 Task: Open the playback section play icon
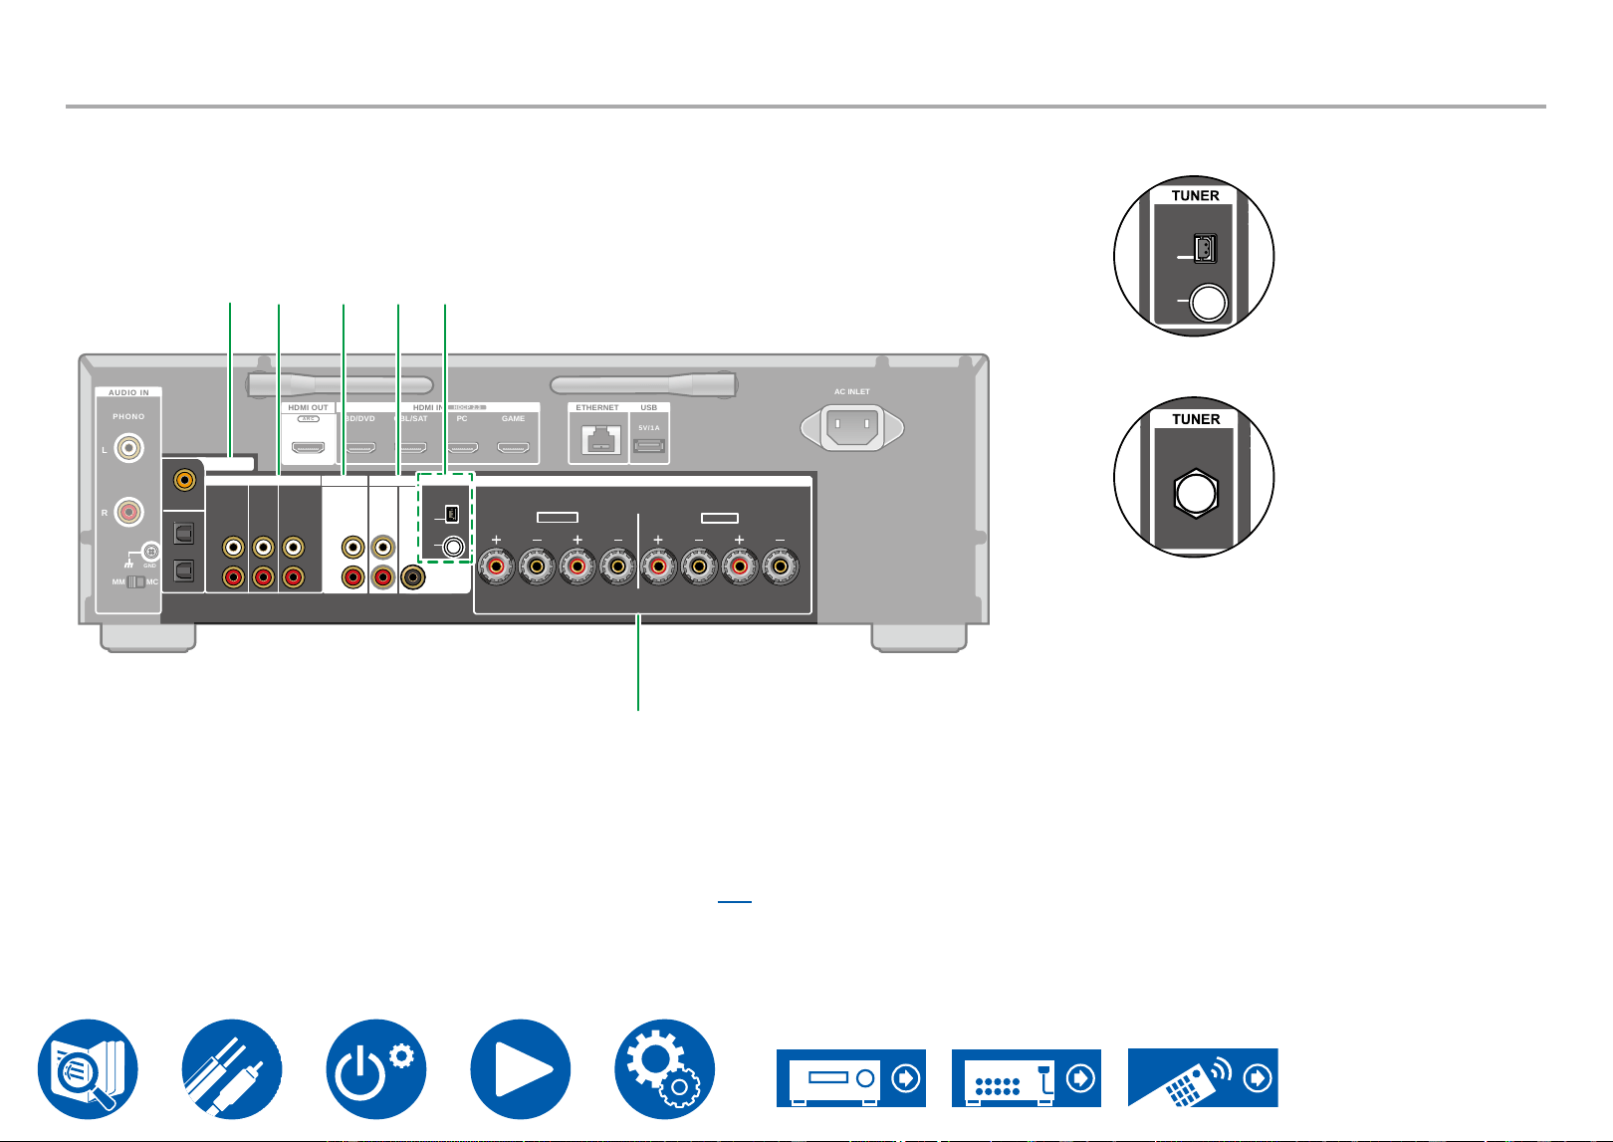click(x=521, y=1068)
